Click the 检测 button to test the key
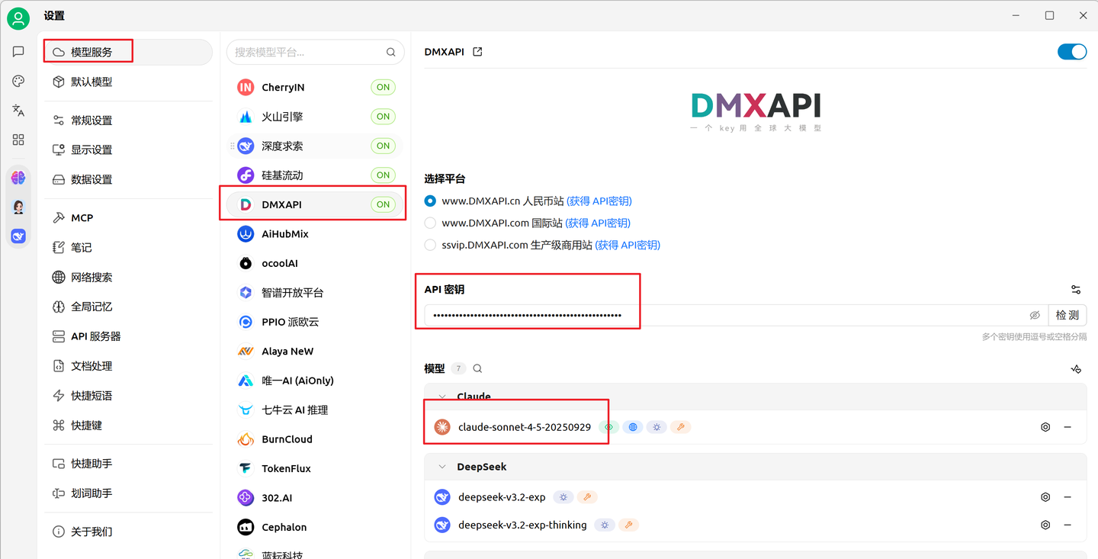1098x559 pixels. click(x=1067, y=315)
